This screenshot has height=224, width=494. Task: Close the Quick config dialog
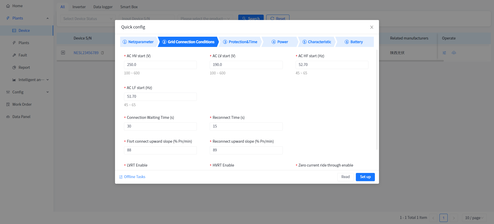coord(372,27)
